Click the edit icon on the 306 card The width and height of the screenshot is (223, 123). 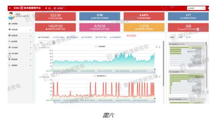pos(198,29)
